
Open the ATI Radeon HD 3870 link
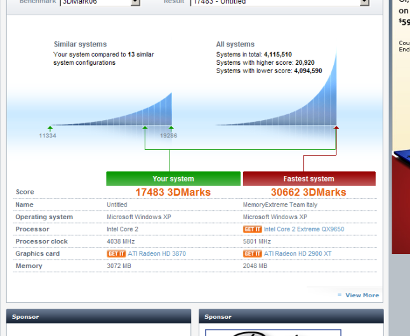(157, 253)
